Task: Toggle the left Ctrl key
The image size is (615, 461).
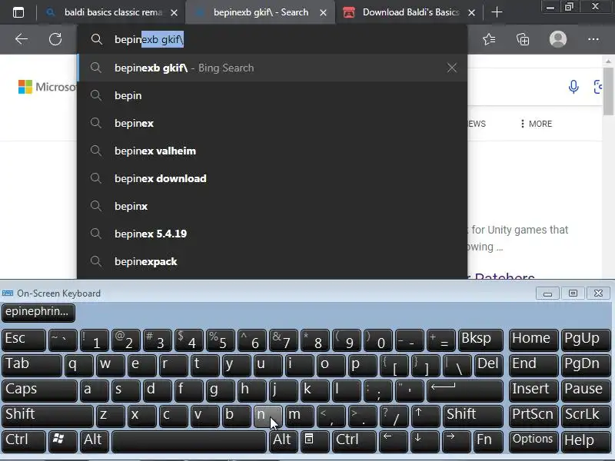Action: pyautogui.click(x=24, y=440)
